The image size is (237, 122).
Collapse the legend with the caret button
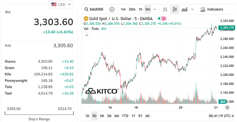pos(87,35)
